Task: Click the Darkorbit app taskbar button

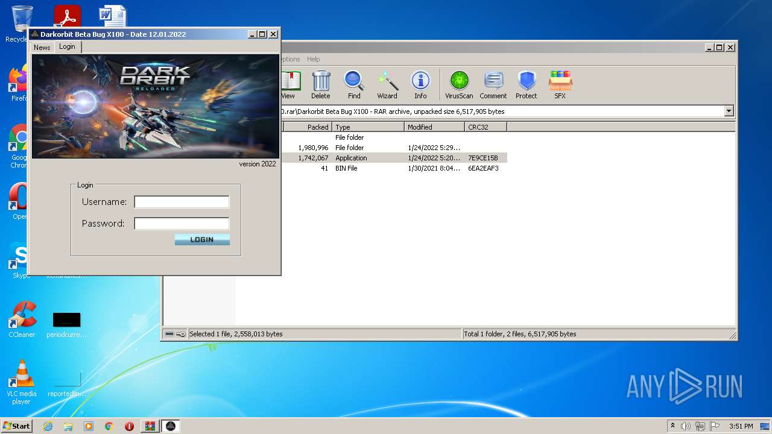Action: (171, 426)
